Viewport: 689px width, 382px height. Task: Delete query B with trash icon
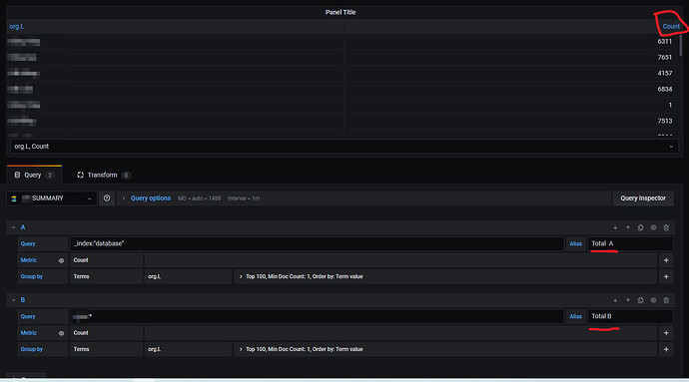pyautogui.click(x=666, y=300)
